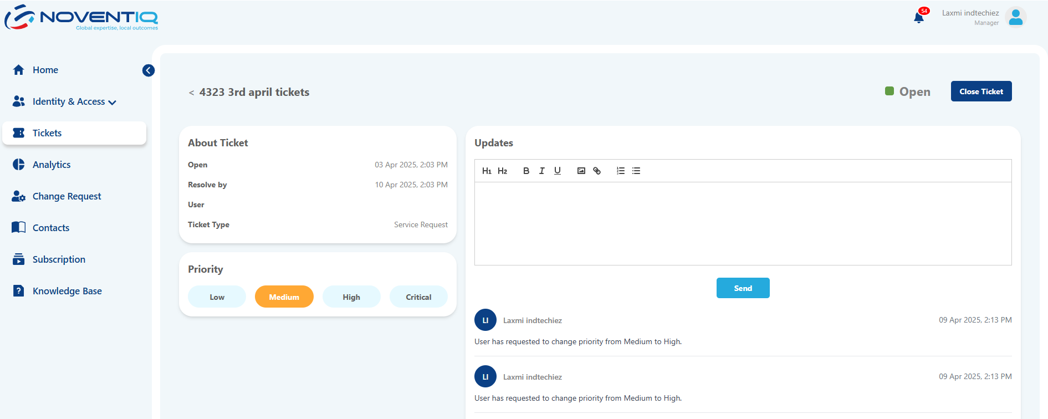Set ticket priority to Low
The image size is (1048, 419).
pyautogui.click(x=217, y=297)
